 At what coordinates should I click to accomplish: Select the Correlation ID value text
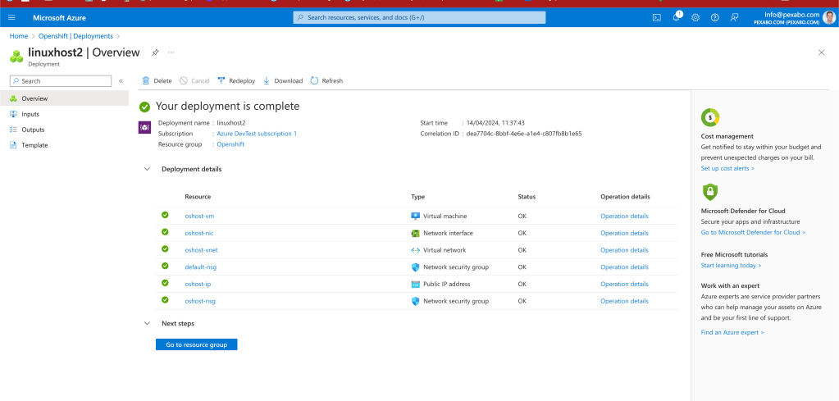click(x=524, y=134)
